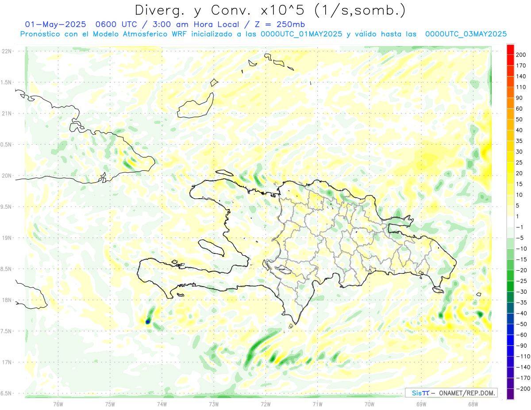Click the -5 color scale value

click(521, 238)
